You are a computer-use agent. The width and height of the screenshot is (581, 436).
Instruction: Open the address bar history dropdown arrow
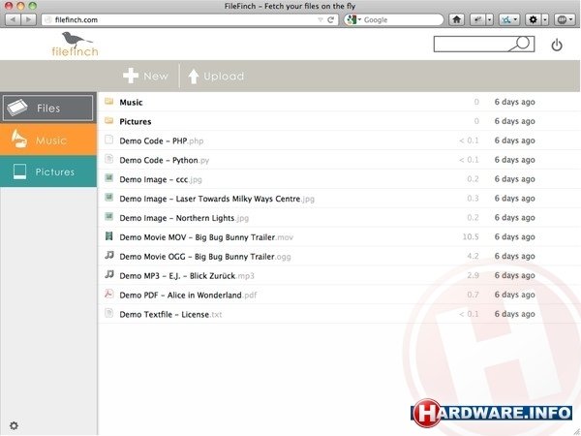321,19
